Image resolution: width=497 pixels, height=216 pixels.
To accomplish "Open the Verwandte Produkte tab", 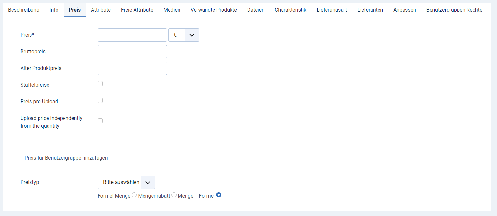I will 214,10.
